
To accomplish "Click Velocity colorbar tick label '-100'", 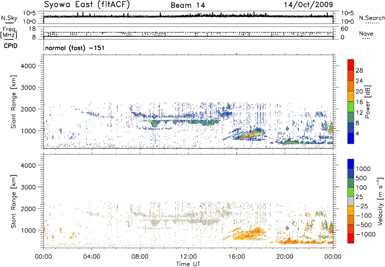I will [364, 215].
